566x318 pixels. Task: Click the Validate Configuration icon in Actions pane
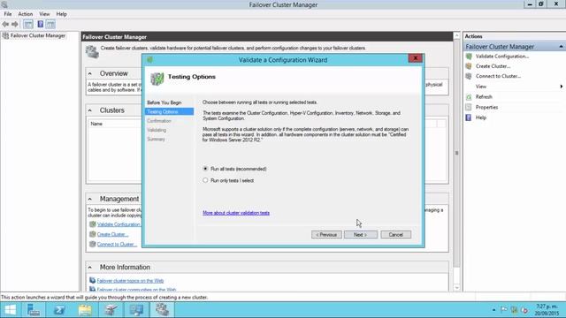[x=469, y=57]
